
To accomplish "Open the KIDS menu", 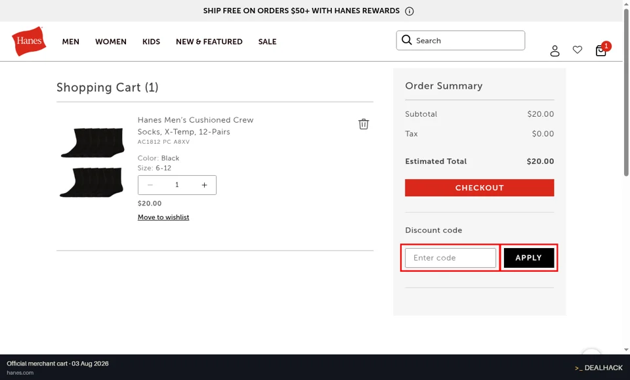I will click(151, 42).
